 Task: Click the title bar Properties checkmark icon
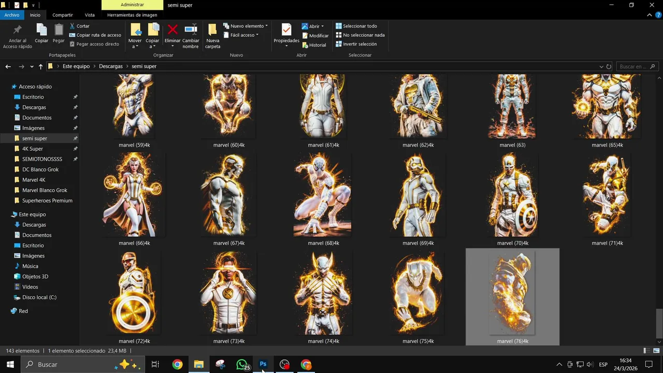coord(17,5)
